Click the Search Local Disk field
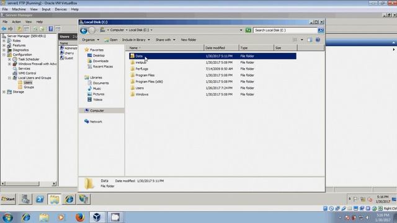The height and width of the screenshot is (223, 397). click(285, 30)
